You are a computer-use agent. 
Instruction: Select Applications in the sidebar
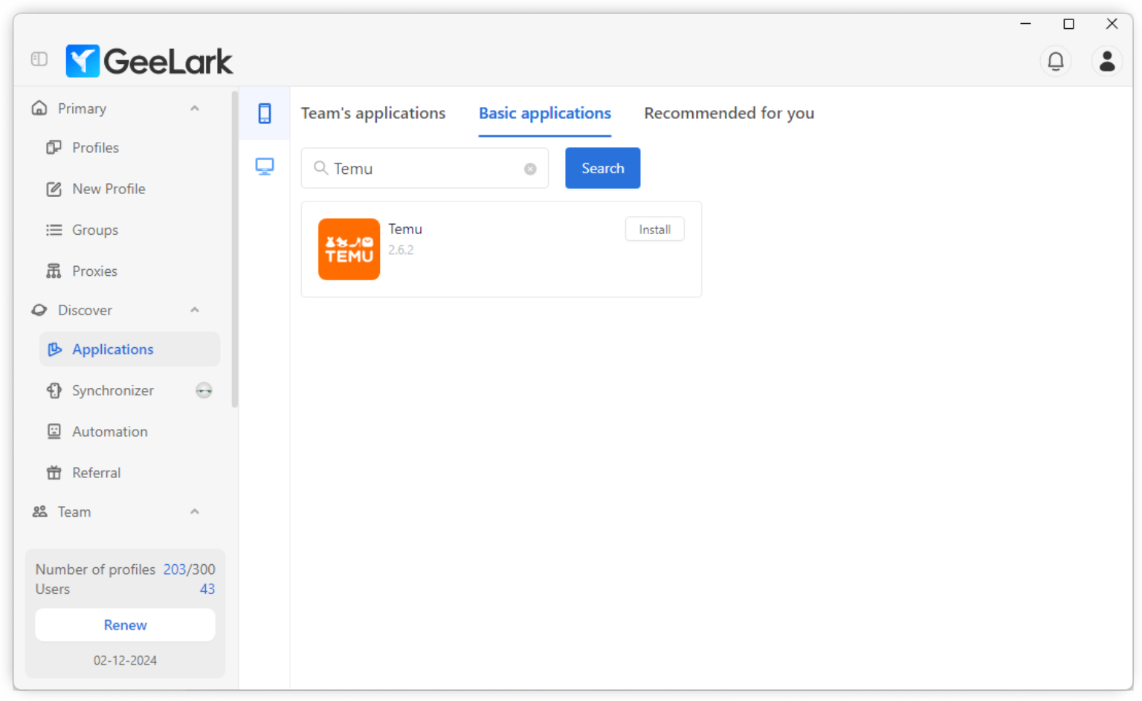[129, 349]
